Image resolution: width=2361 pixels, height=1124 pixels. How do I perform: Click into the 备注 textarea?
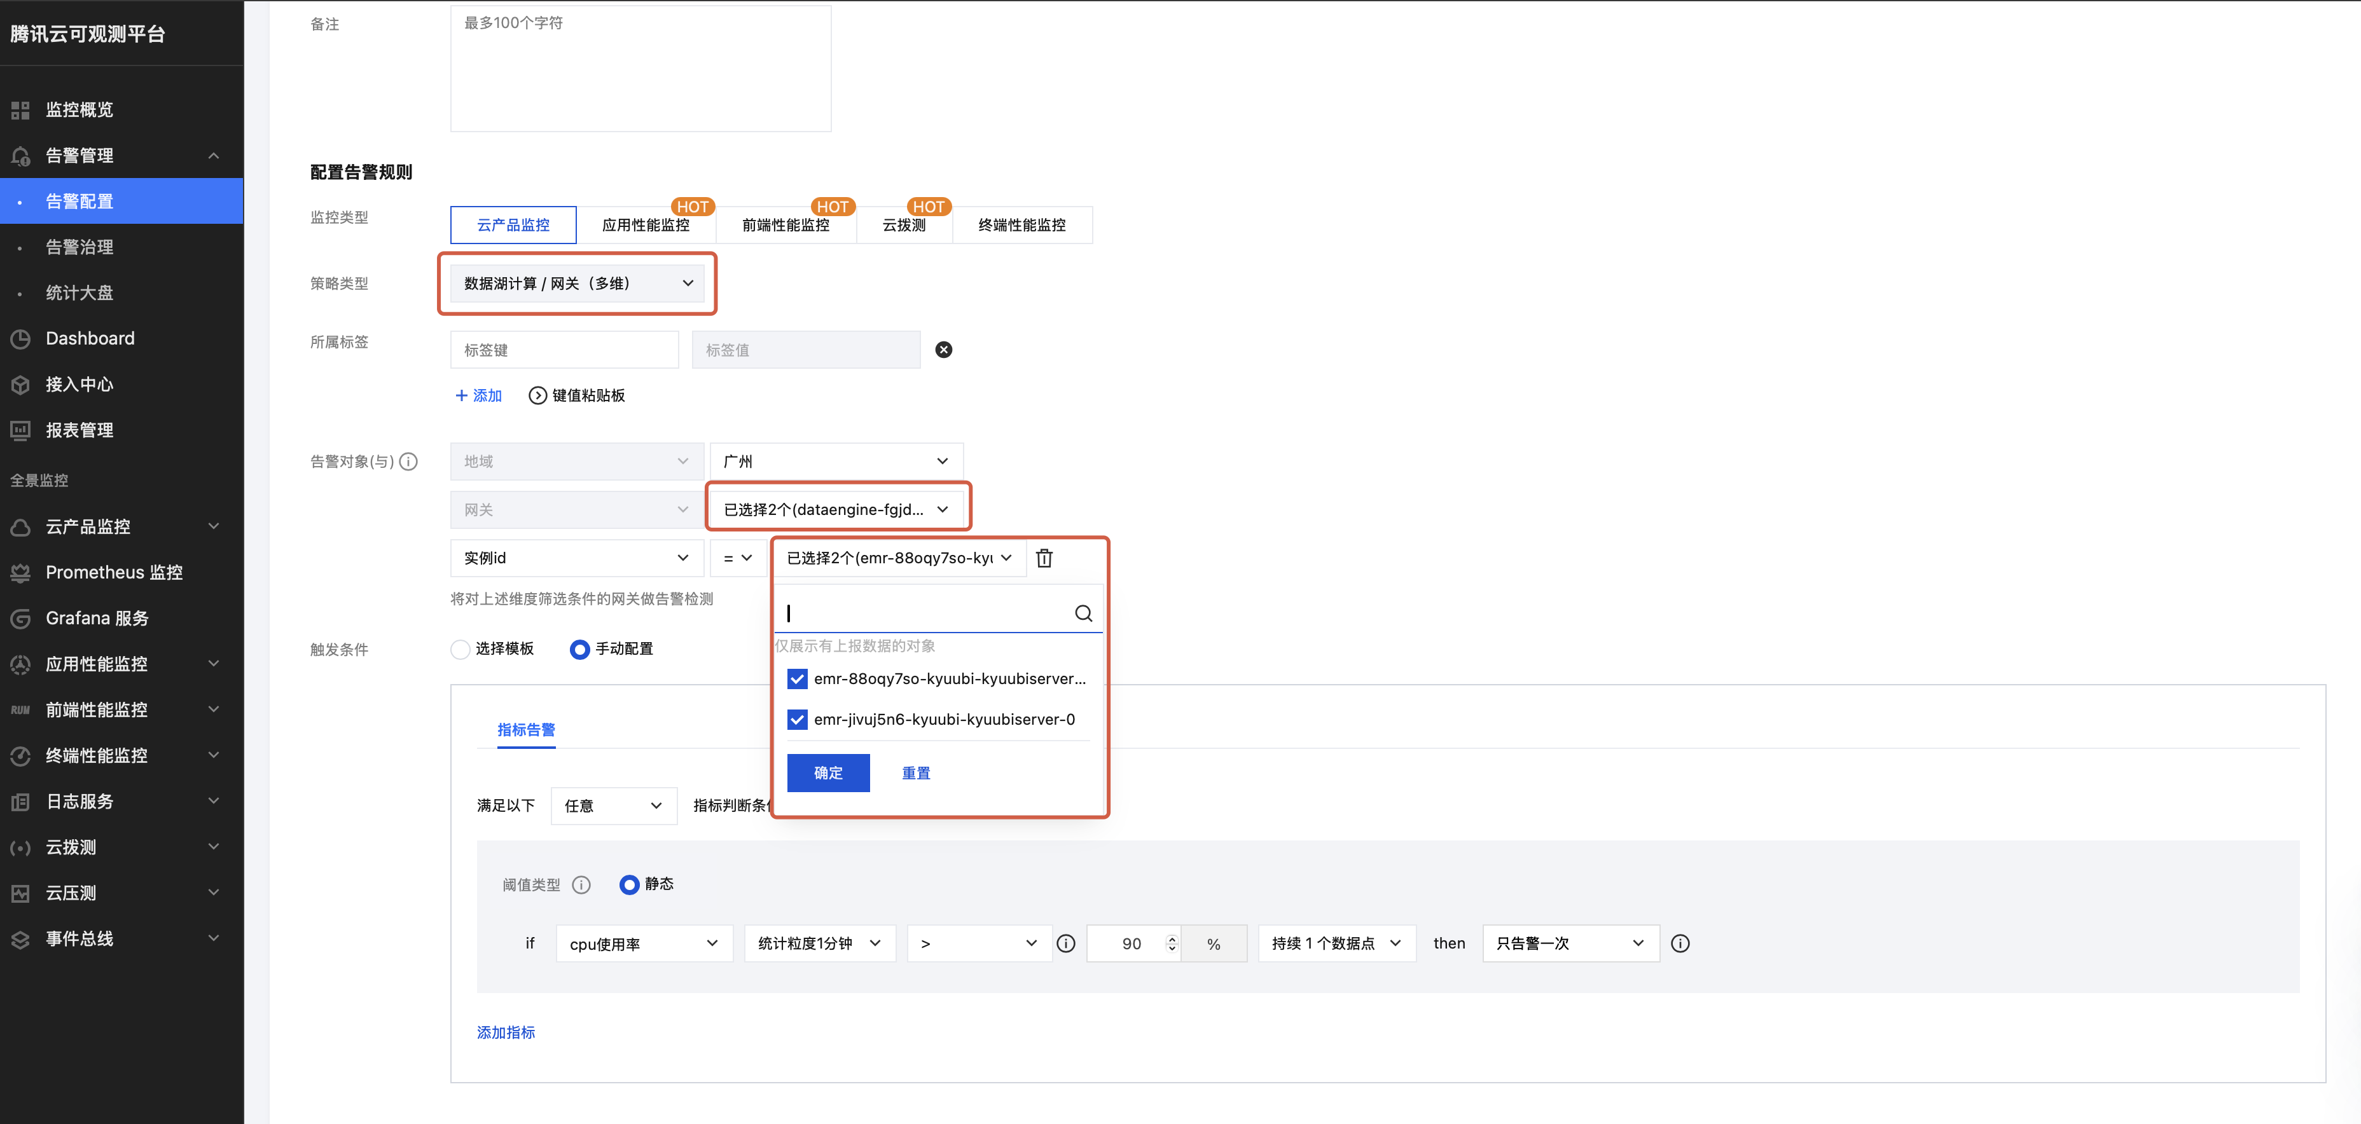coord(640,69)
